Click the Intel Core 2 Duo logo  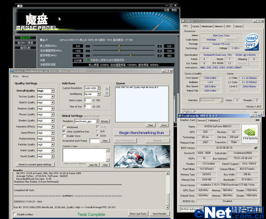coord(252,42)
